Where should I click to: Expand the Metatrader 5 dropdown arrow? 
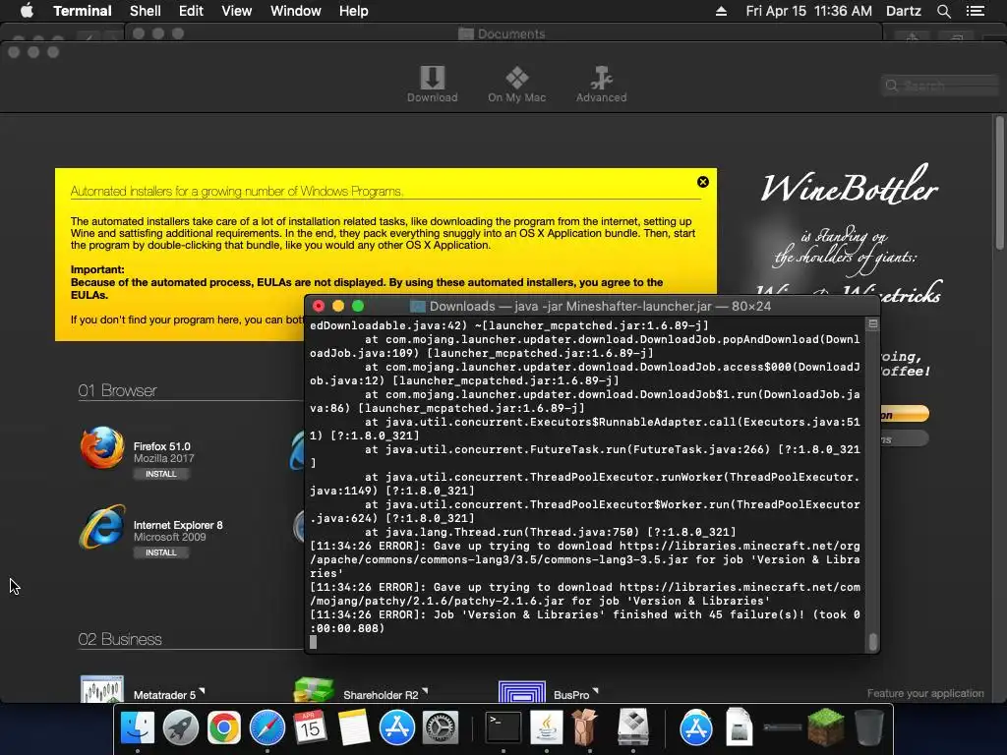point(202,691)
